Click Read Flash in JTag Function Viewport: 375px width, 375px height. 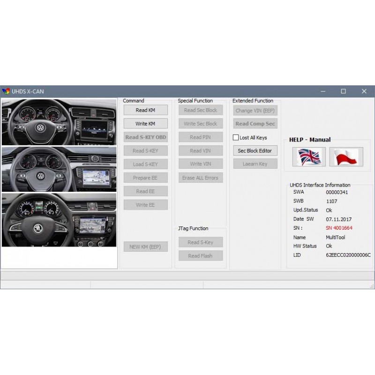coord(200,256)
